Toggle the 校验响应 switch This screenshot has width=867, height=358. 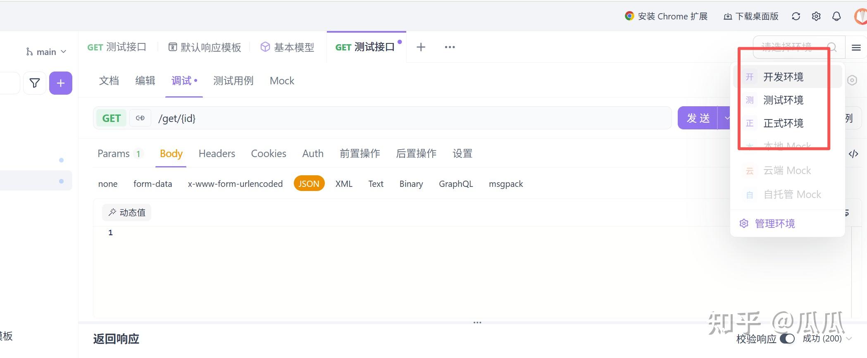[787, 339]
